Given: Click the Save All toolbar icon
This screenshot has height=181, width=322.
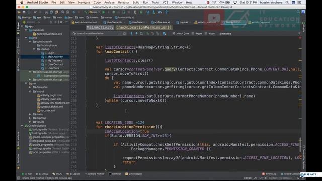Looking at the screenshot, I should coord(24,12).
